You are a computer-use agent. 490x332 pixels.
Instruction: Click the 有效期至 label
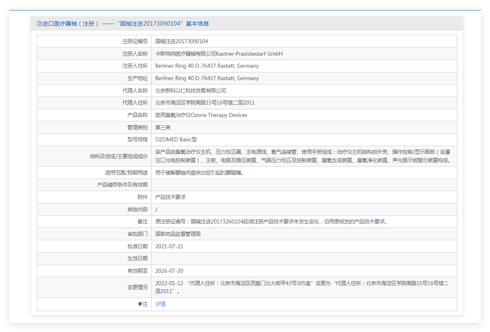(137, 271)
